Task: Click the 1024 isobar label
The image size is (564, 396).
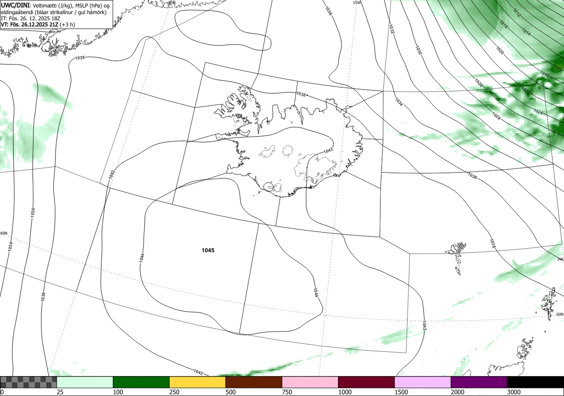Action: (x=538, y=112)
